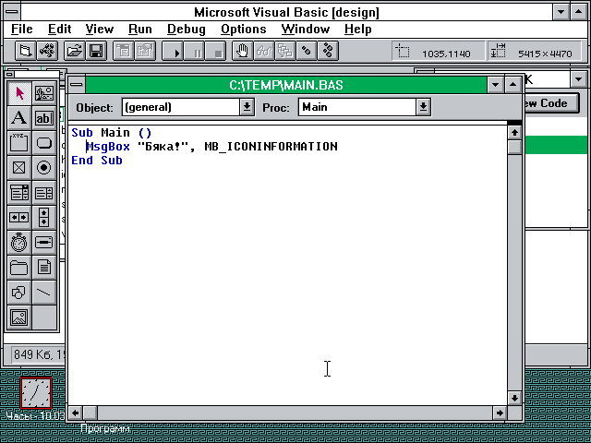Click the (general) Object combo field

tap(181, 107)
